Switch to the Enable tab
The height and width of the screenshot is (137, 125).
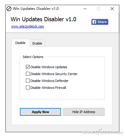coord(37,43)
